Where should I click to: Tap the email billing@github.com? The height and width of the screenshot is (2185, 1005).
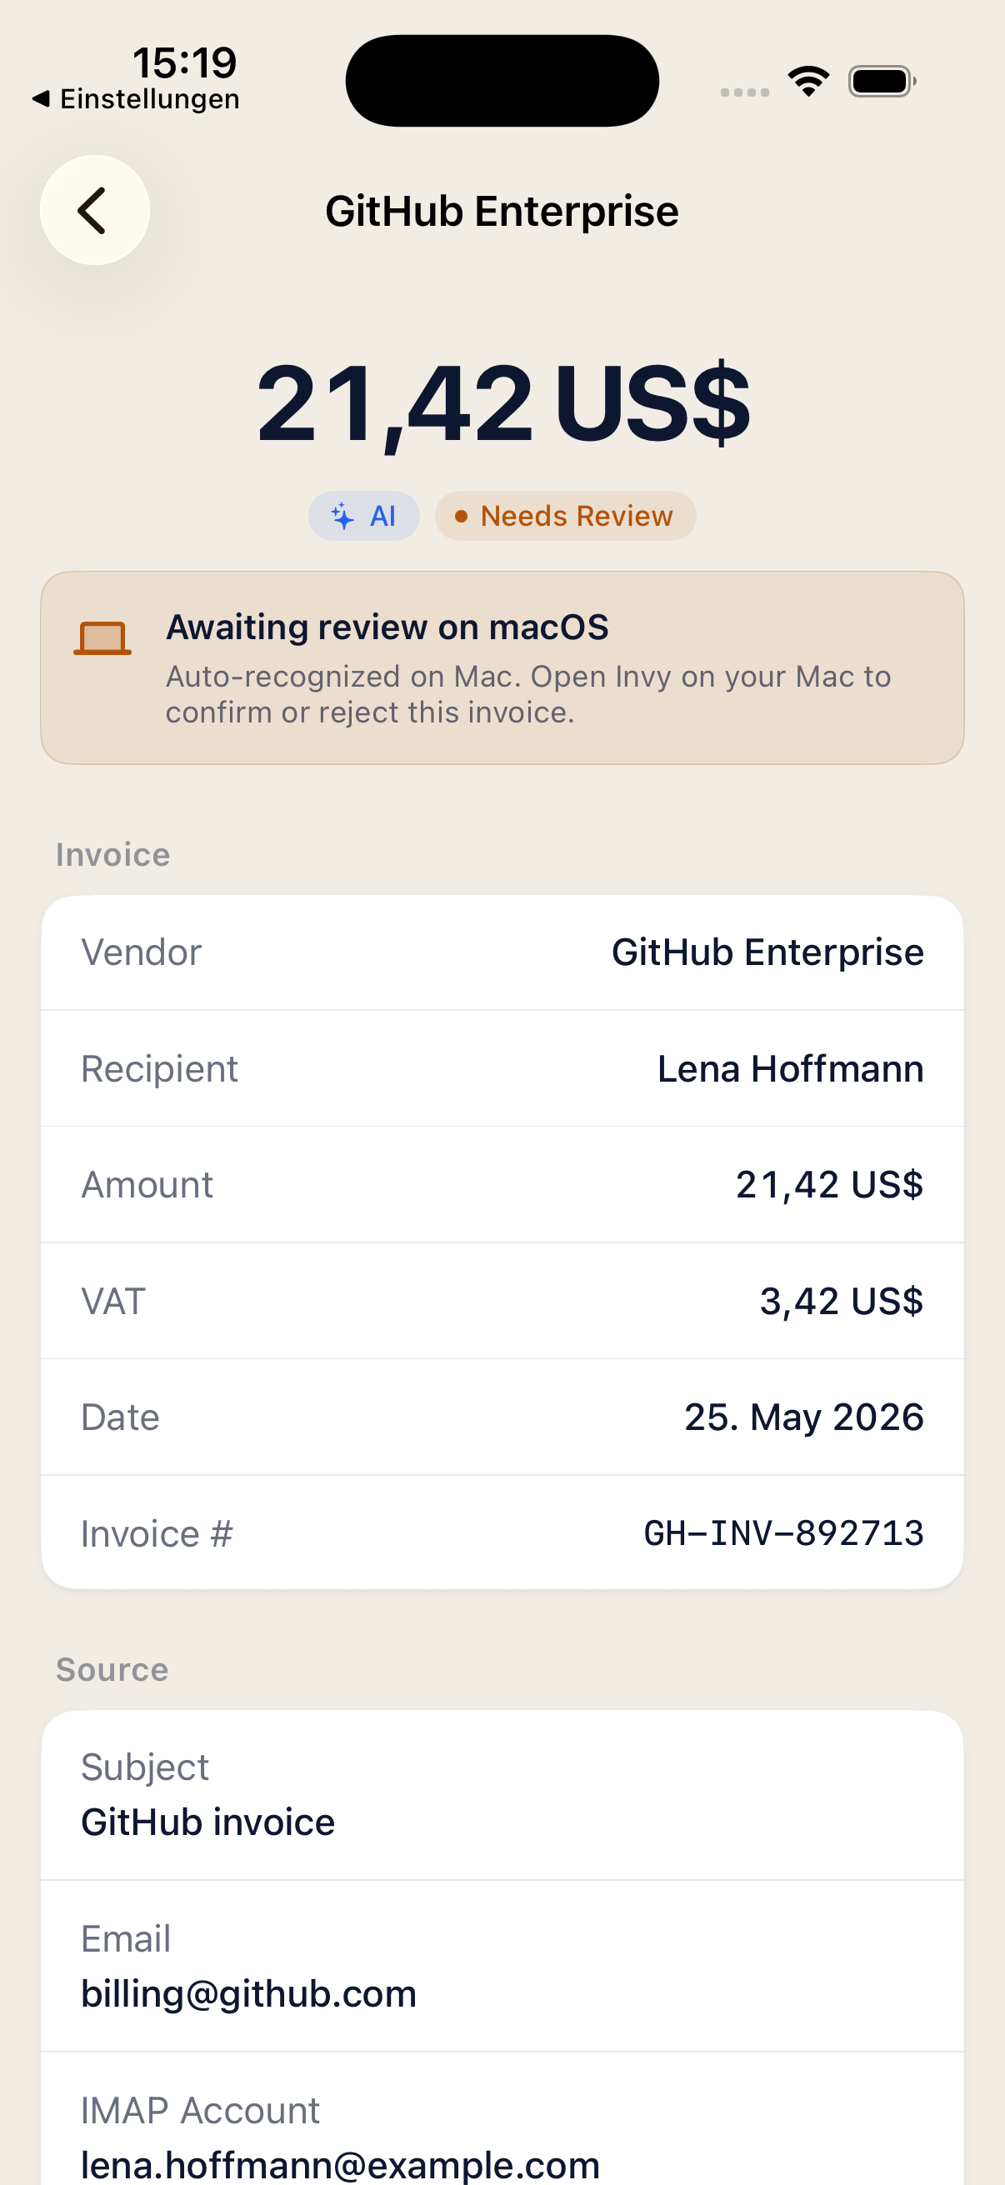(x=248, y=1994)
